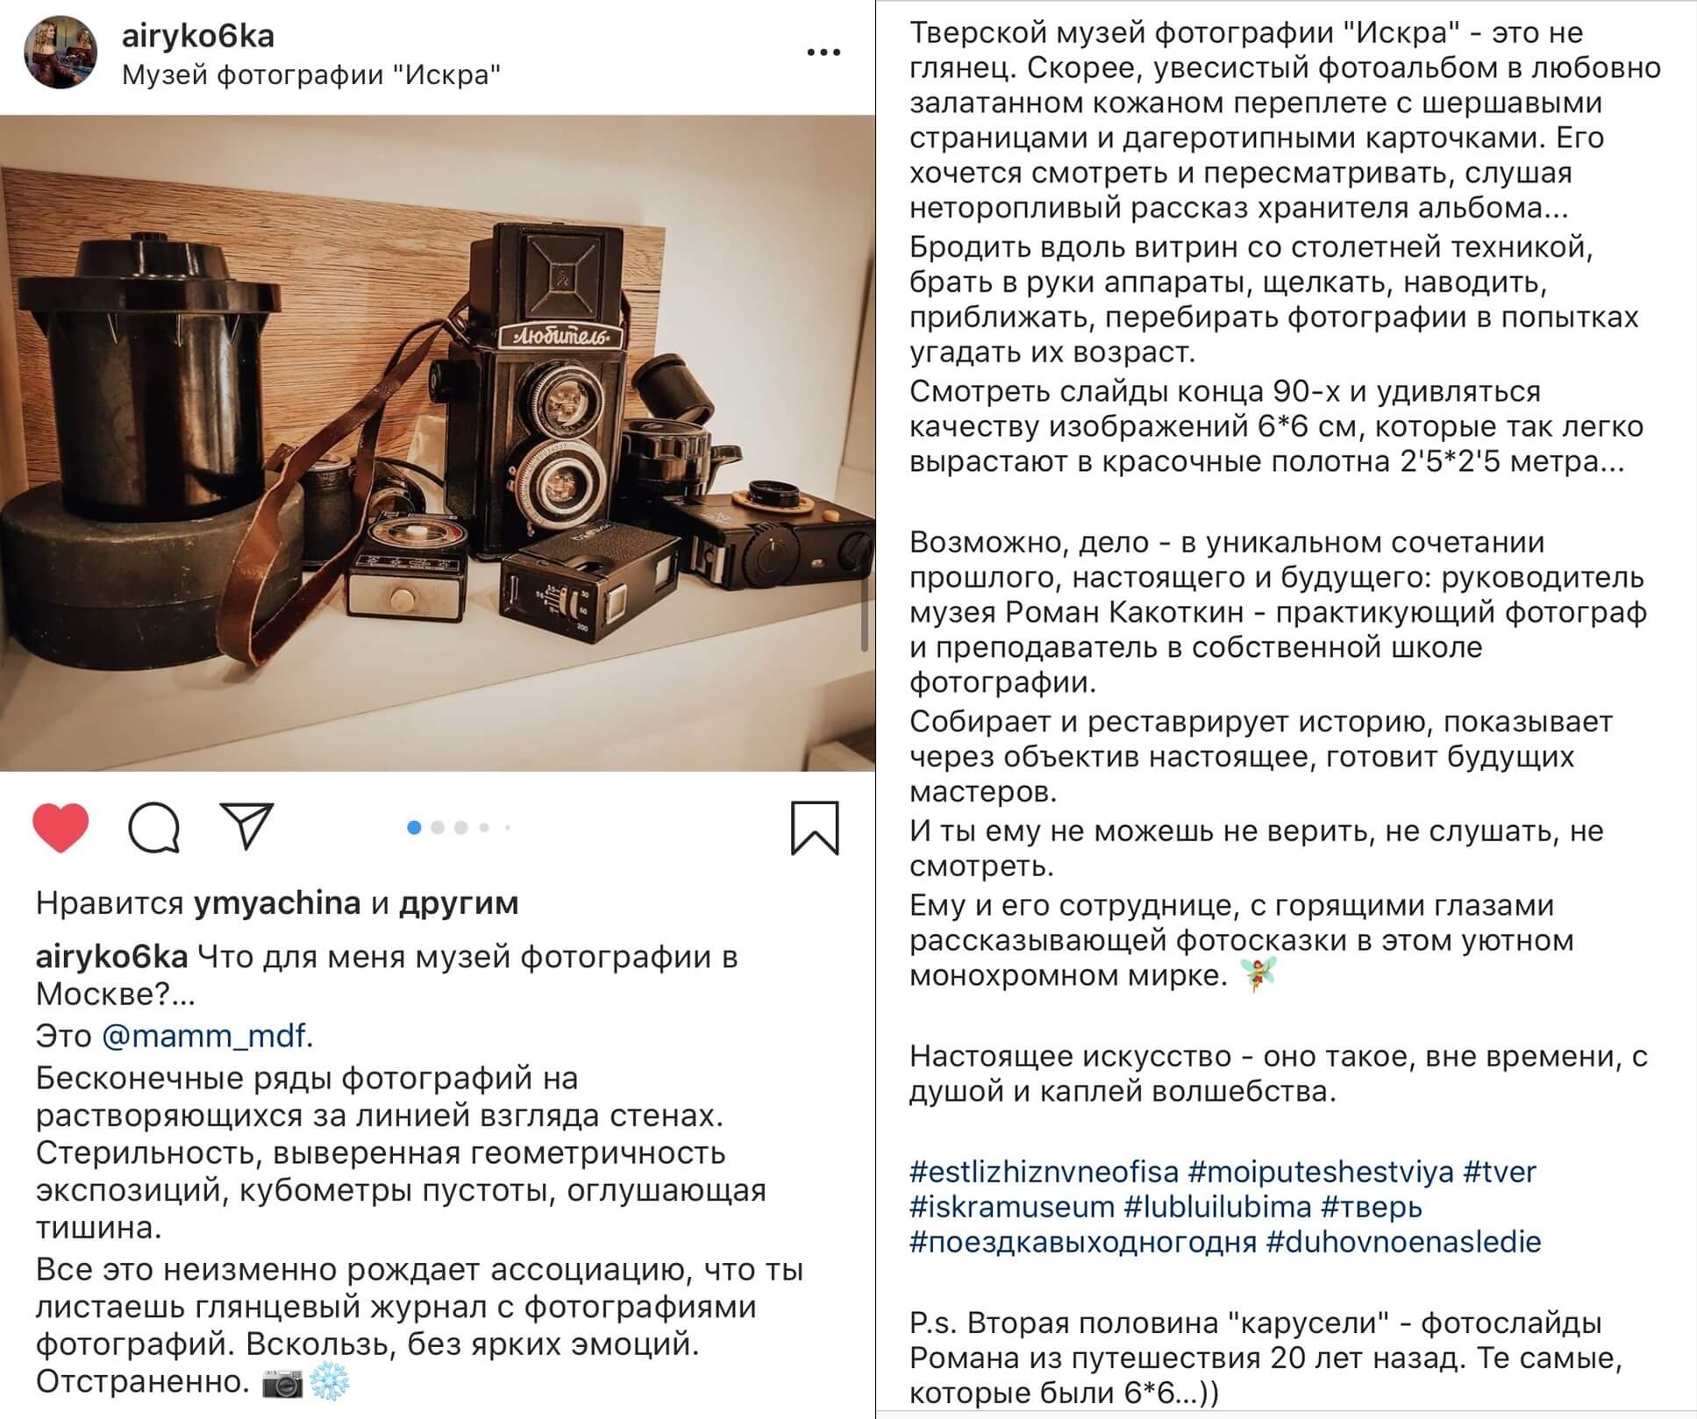Open the airyko6ka profile avatar
This screenshot has height=1419, width=1697.
point(61,52)
